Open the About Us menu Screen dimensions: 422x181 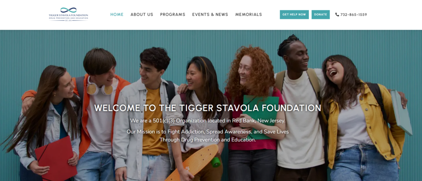point(142,14)
